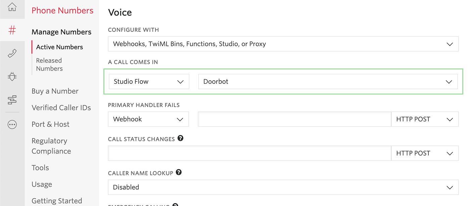Change the Webhook fallback handler type

point(148,119)
